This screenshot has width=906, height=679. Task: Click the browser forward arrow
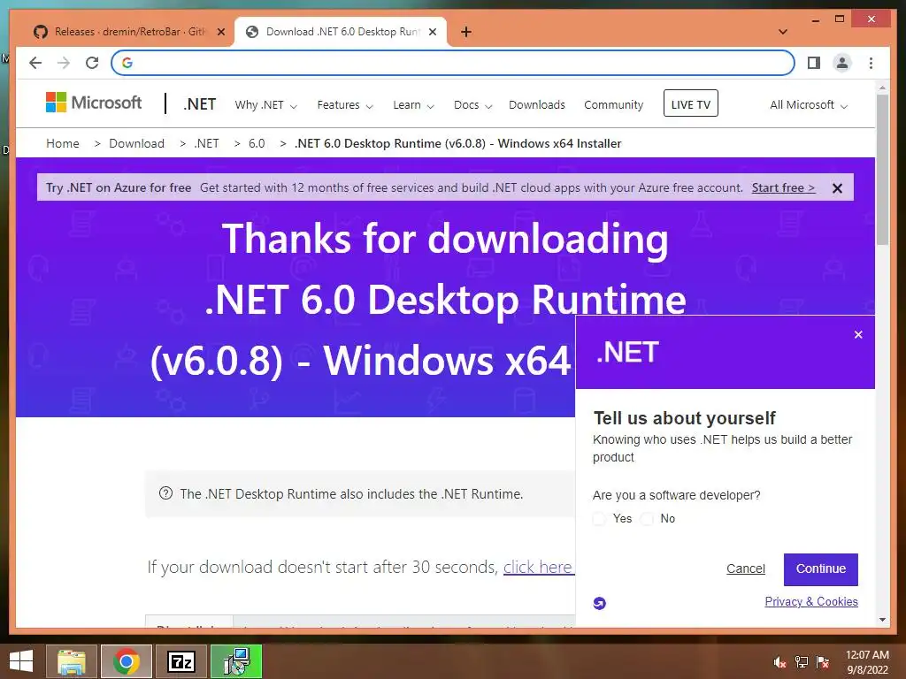pyautogui.click(x=64, y=63)
